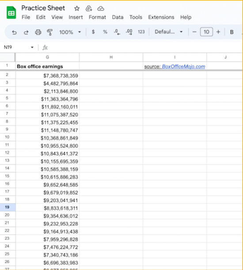Screen dimensions: 243x270
Task: Select column I header
Action: [175, 57]
